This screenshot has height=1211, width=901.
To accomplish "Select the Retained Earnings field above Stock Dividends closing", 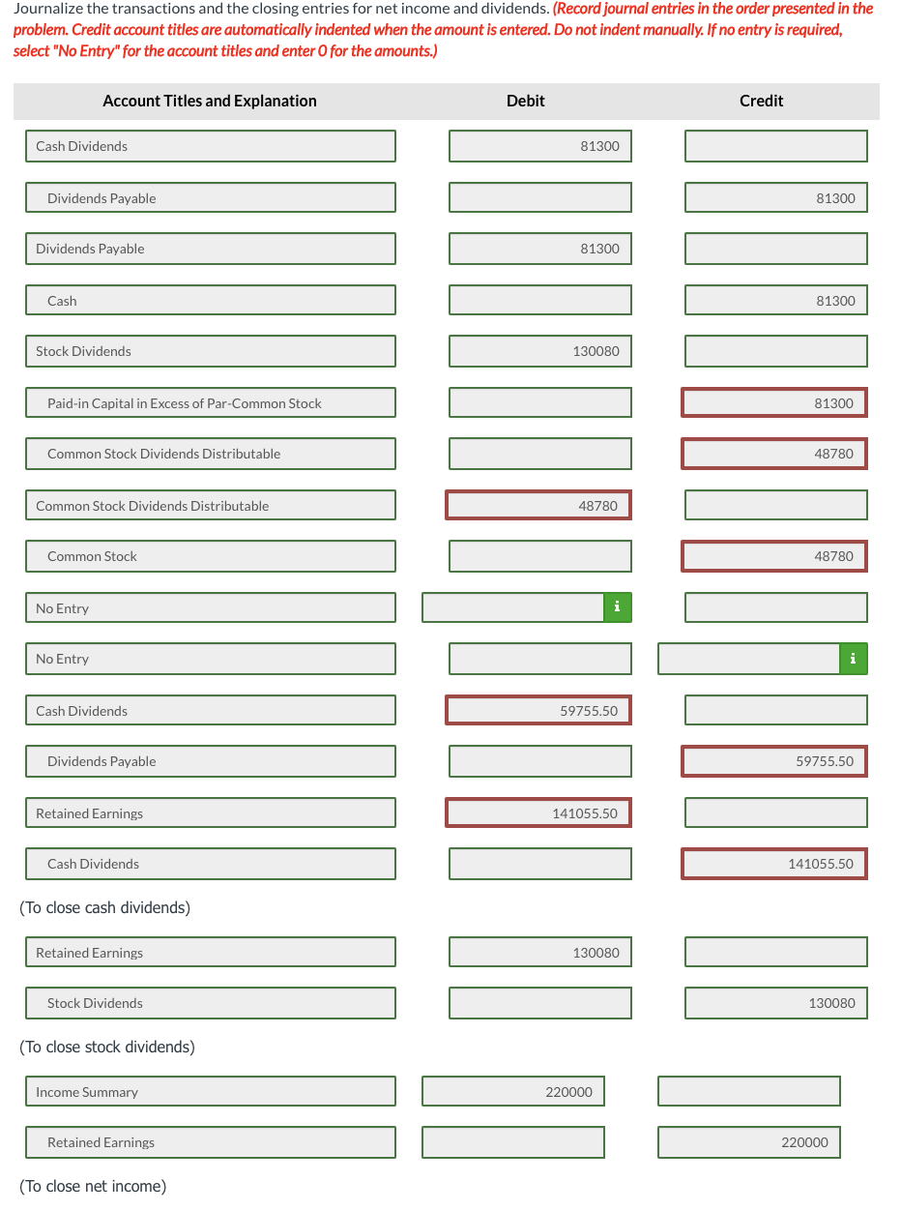I will (x=210, y=952).
